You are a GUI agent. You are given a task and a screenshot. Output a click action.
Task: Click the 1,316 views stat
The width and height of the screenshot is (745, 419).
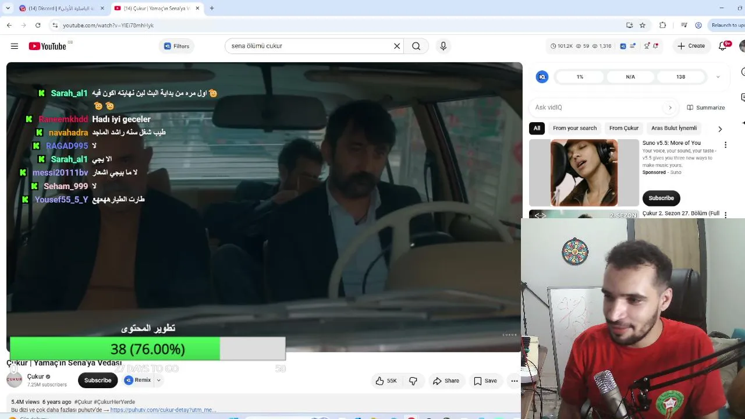point(602,46)
